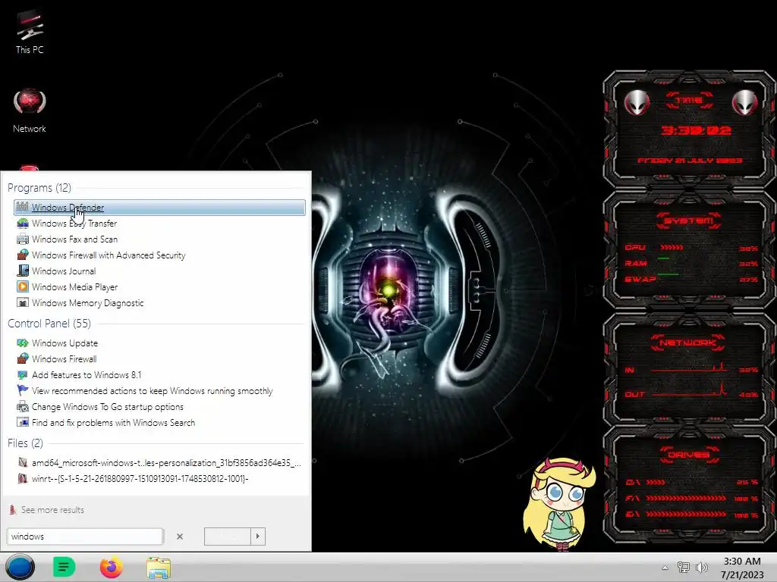This screenshot has height=582, width=777.
Task: Click the Add features to Windows icon
Action: tap(22, 374)
